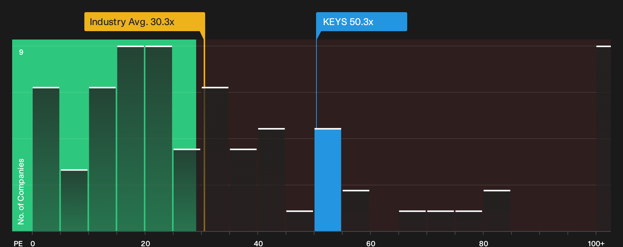The height and width of the screenshot is (247, 623).
Task: Select the bar for PE 80-85
Action: pos(497,211)
